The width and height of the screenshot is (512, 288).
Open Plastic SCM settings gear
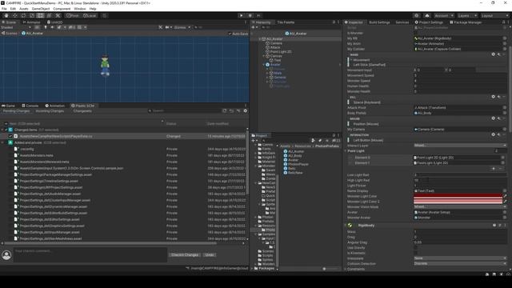(246, 111)
